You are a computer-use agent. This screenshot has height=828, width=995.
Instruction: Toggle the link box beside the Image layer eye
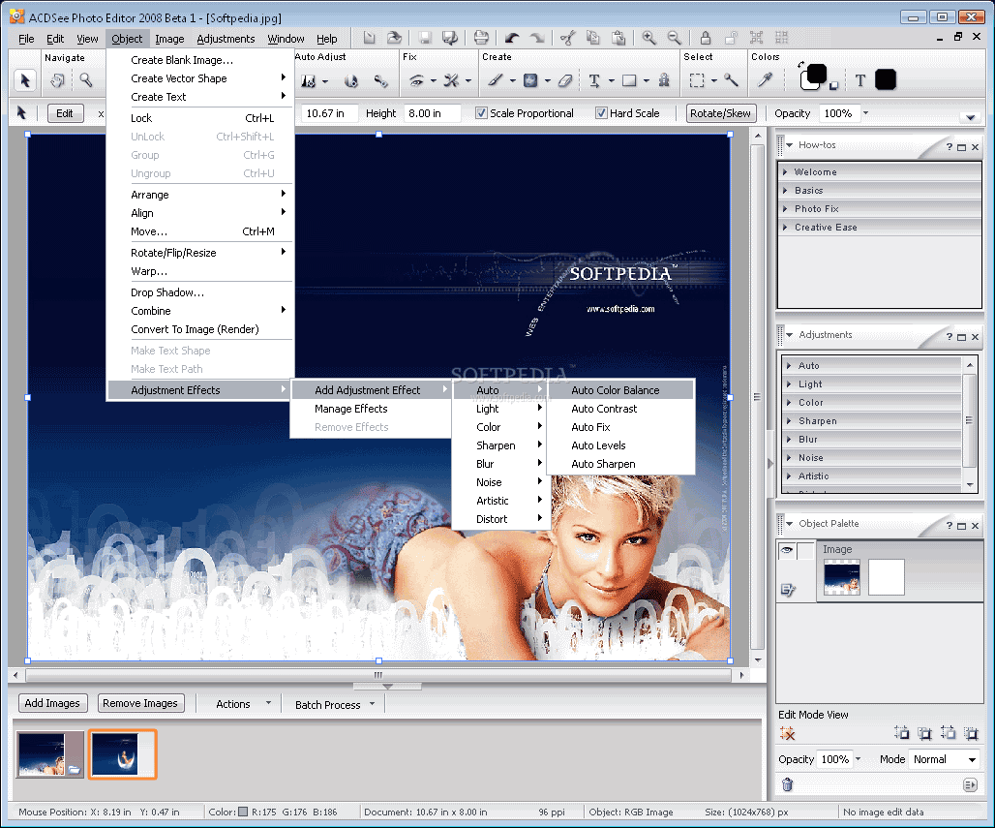(x=805, y=550)
